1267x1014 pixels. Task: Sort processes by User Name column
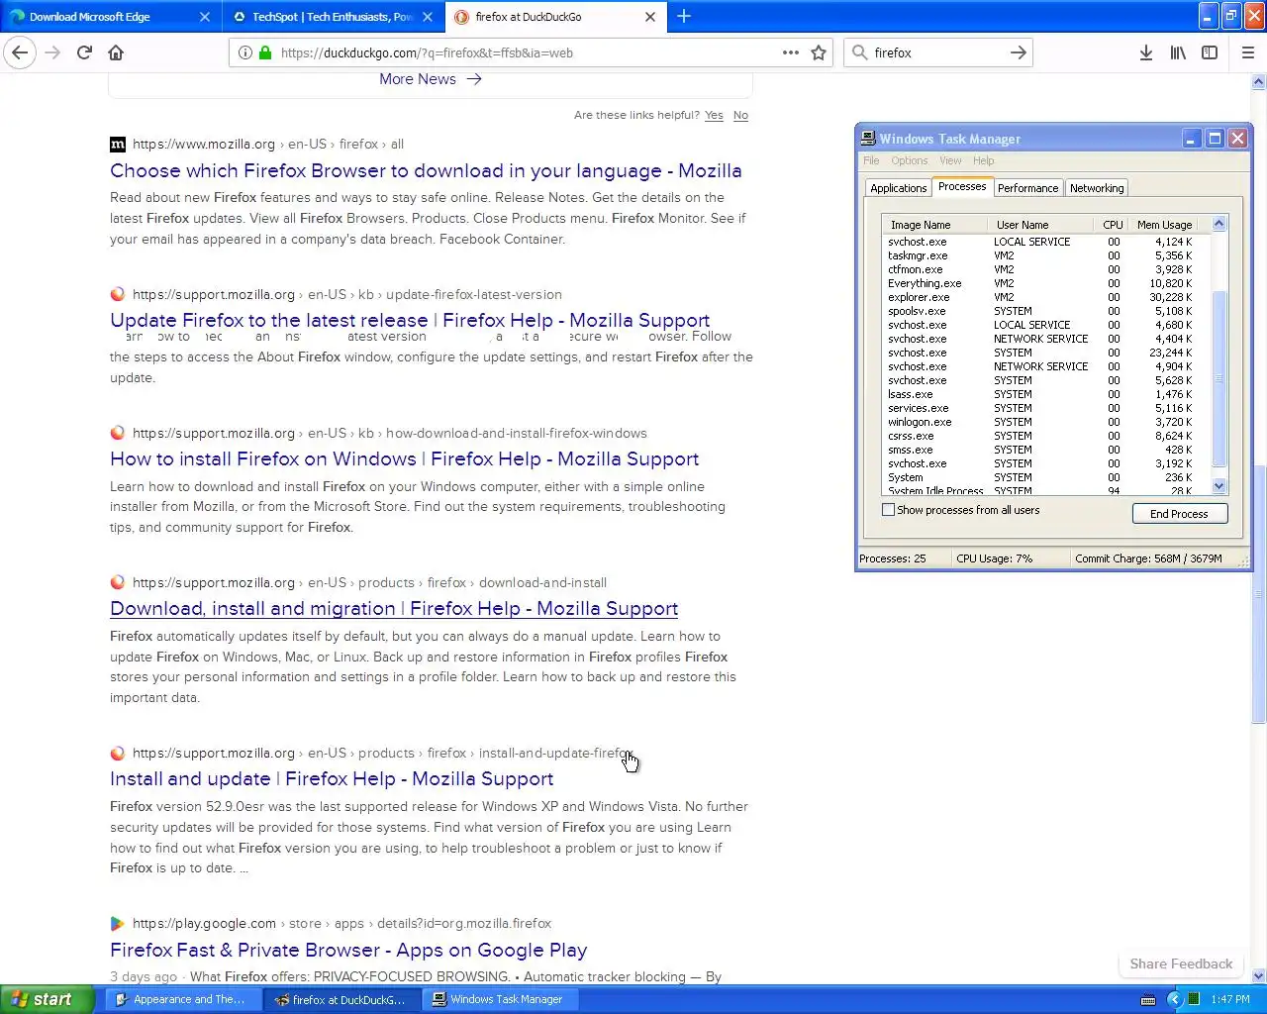click(1040, 225)
